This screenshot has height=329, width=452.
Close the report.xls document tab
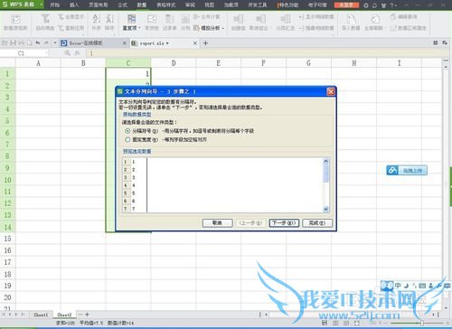coord(195,43)
